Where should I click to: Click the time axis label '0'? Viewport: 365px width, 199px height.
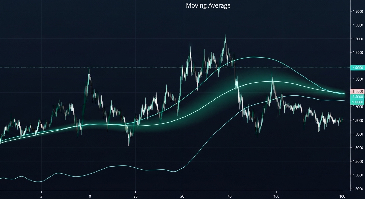tap(90, 195)
